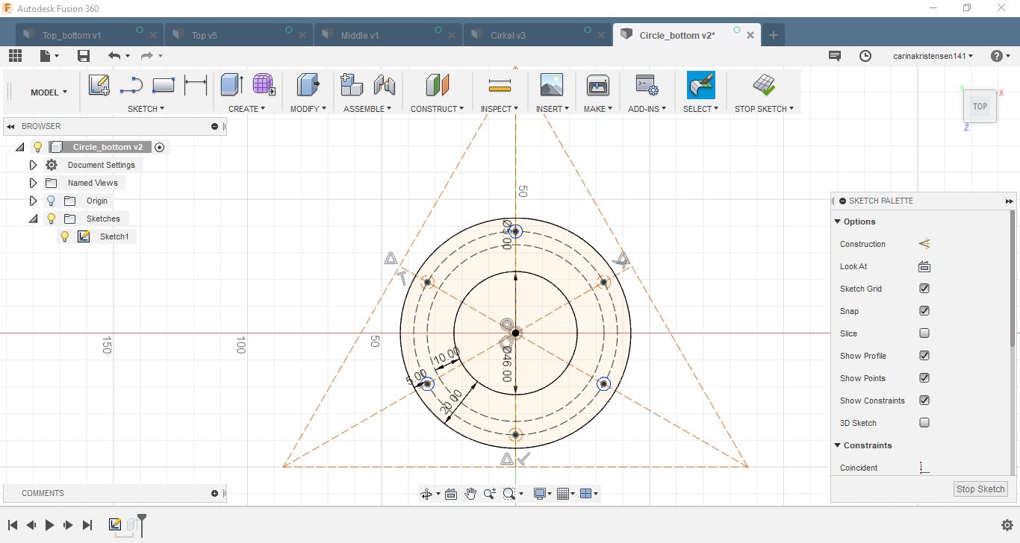Open the MODEL workspace dropdown
Image resolution: width=1020 pixels, height=543 pixels.
pos(49,92)
